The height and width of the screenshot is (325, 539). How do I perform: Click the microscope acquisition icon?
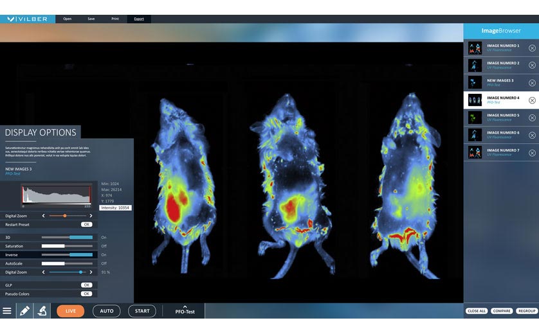pos(42,311)
